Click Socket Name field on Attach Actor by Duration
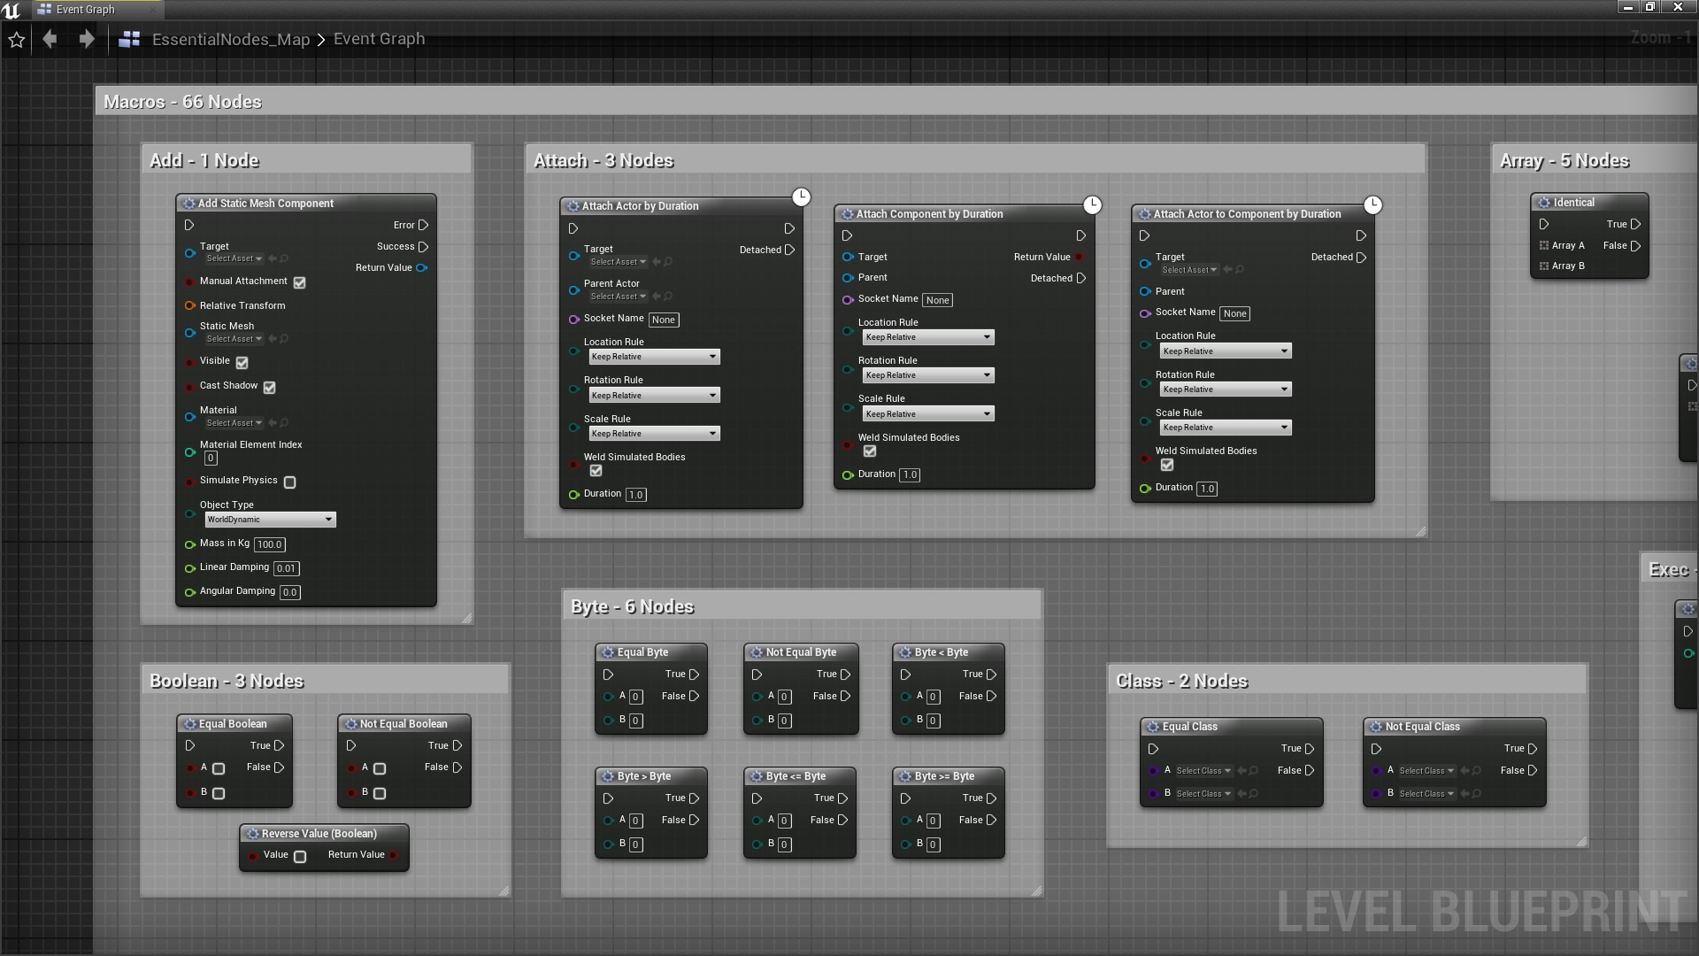 click(x=664, y=320)
